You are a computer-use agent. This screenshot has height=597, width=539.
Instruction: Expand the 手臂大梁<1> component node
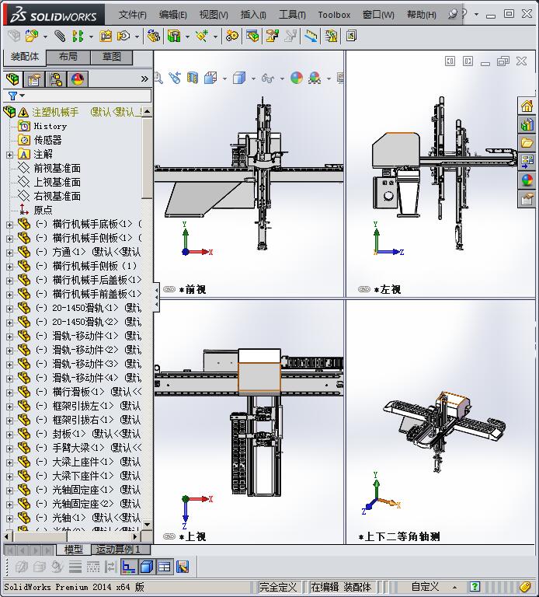[9, 449]
